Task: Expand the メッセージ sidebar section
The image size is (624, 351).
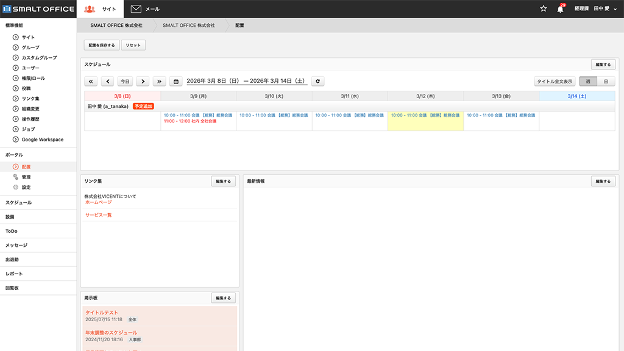Action: [x=16, y=245]
